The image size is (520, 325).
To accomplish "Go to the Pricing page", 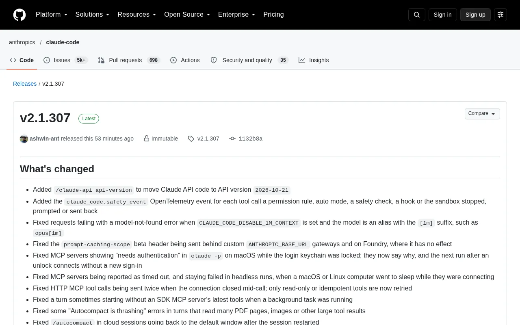I will pyautogui.click(x=273, y=15).
